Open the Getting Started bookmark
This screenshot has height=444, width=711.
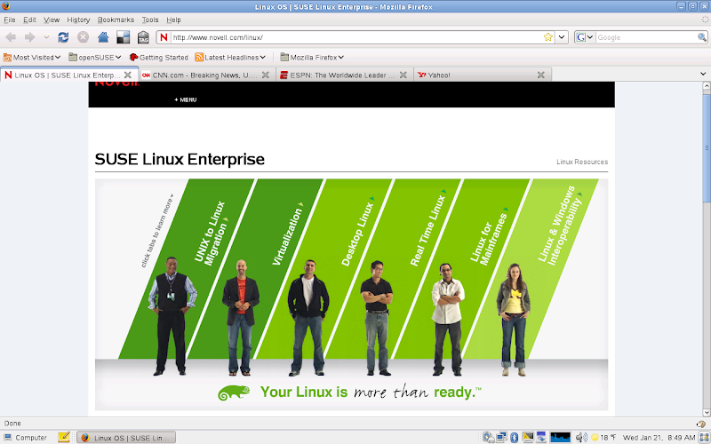[x=159, y=57]
